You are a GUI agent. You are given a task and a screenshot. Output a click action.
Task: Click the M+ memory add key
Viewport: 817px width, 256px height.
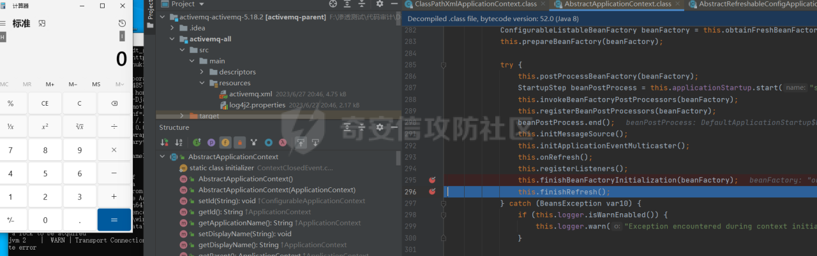pyautogui.click(x=50, y=84)
